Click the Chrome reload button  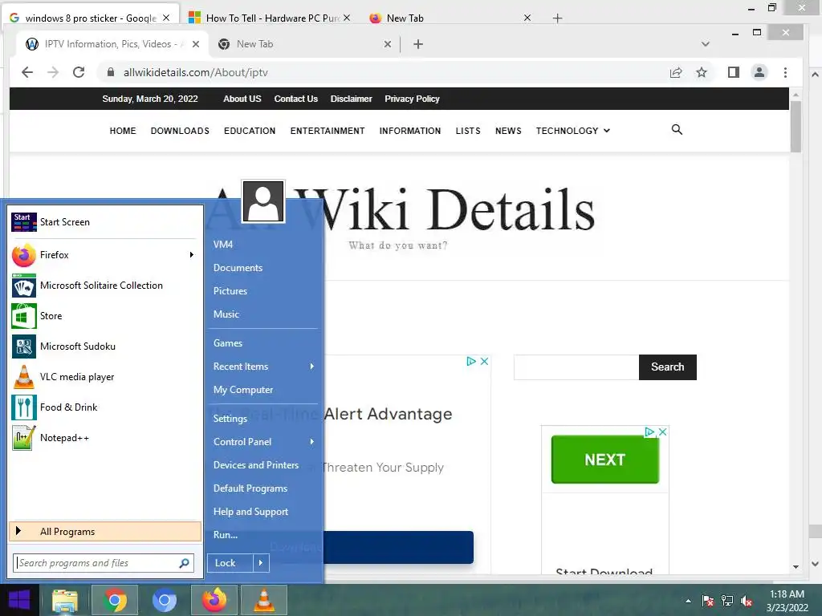pos(79,72)
